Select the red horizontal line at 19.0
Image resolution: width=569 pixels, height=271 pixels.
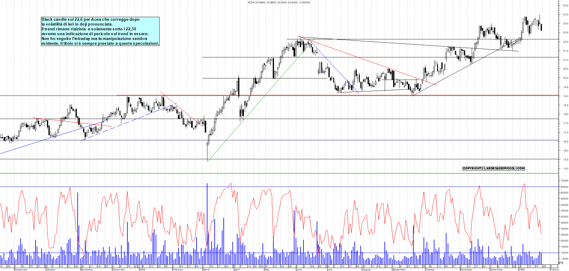(x=331, y=95)
